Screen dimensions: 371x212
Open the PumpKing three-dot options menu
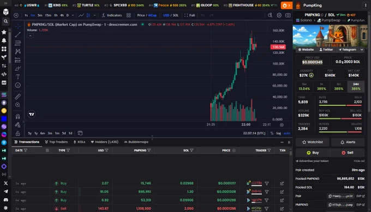[366, 5]
